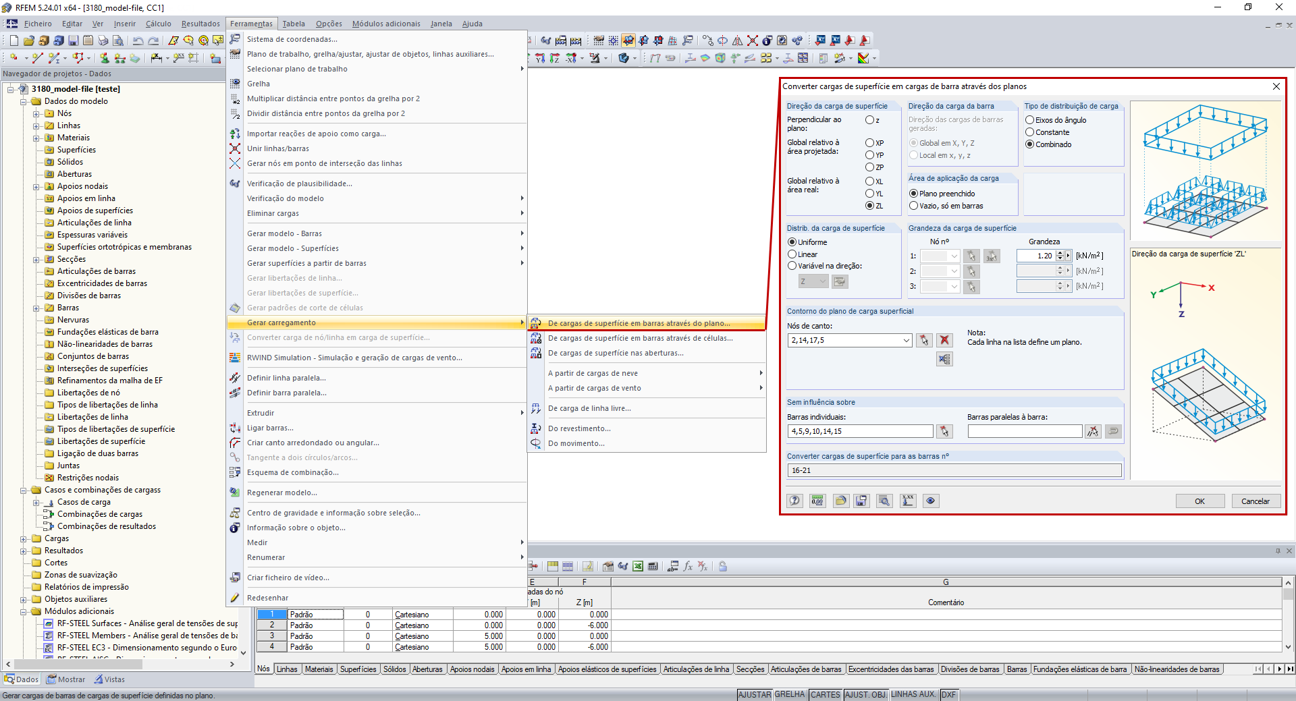This screenshot has width=1296, height=701.
Task: Toggle DXF in the status bar
Action: [x=948, y=694]
